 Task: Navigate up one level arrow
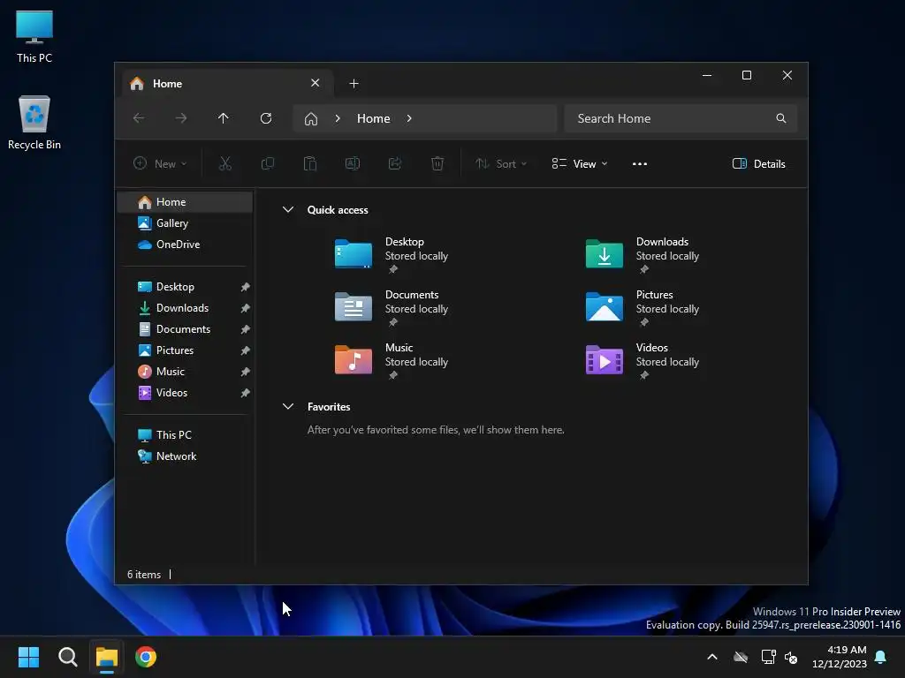pos(224,118)
